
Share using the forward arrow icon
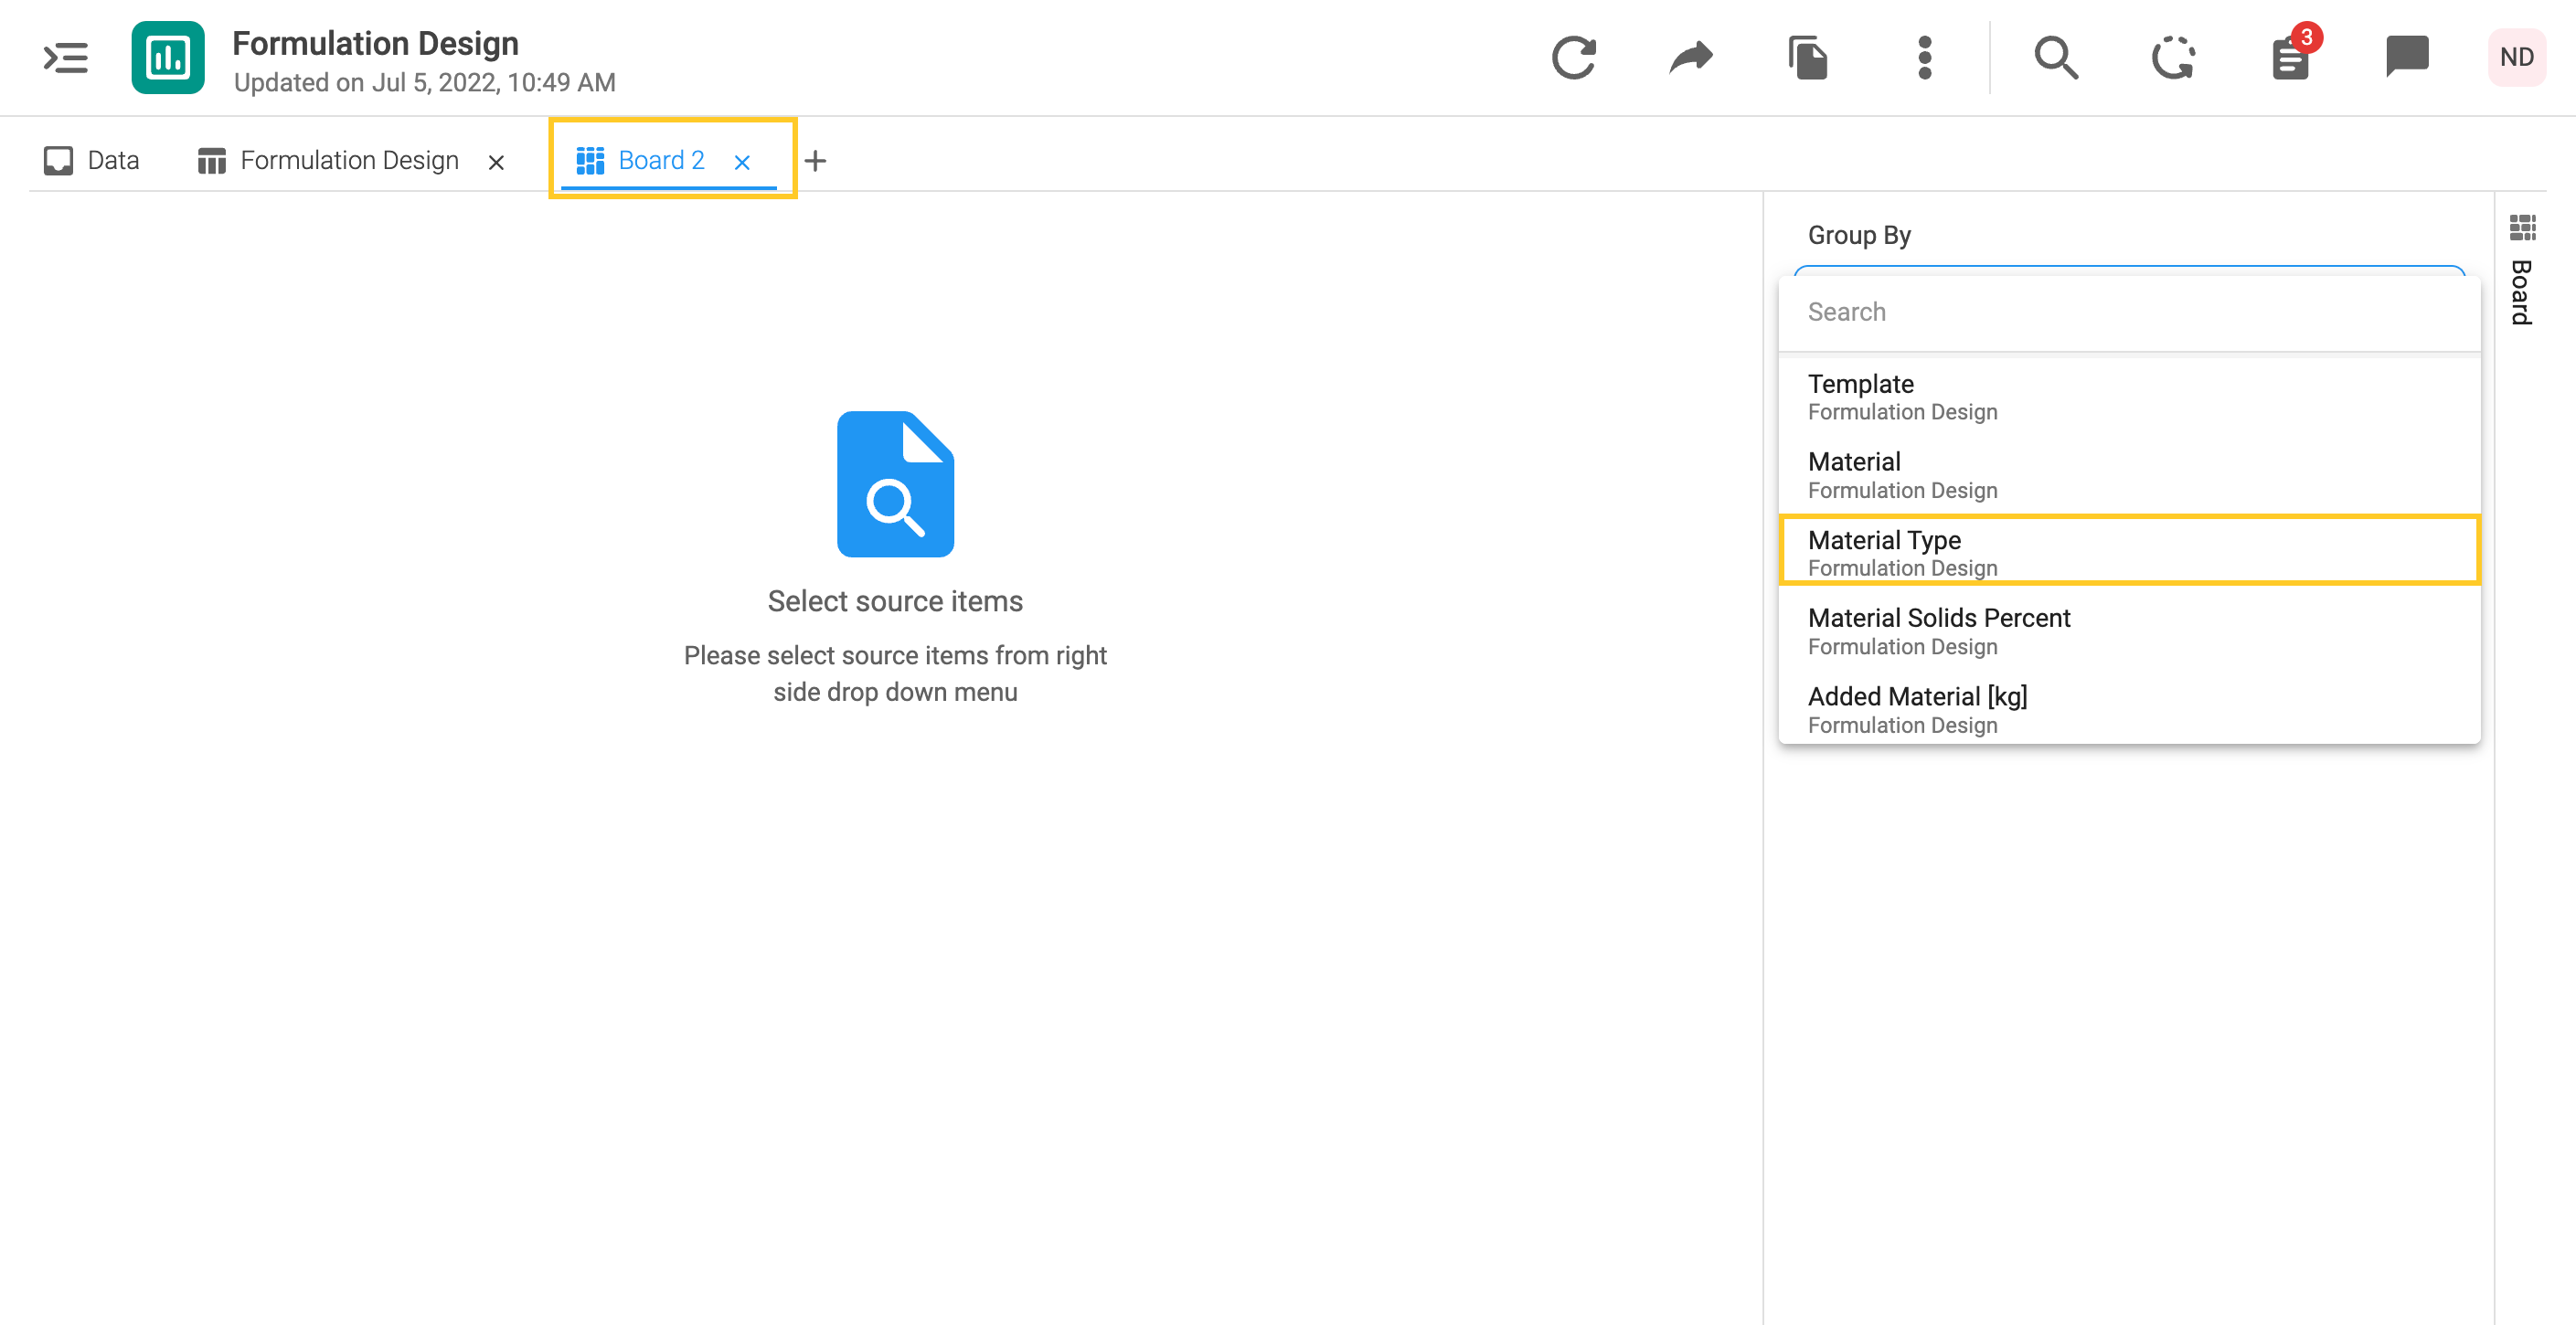pos(1691,57)
